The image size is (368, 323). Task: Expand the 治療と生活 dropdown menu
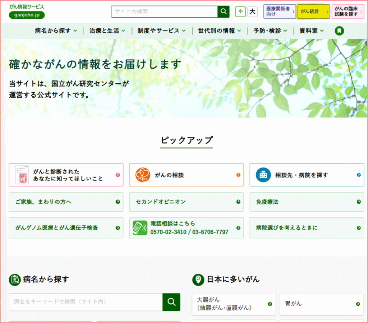click(x=107, y=31)
